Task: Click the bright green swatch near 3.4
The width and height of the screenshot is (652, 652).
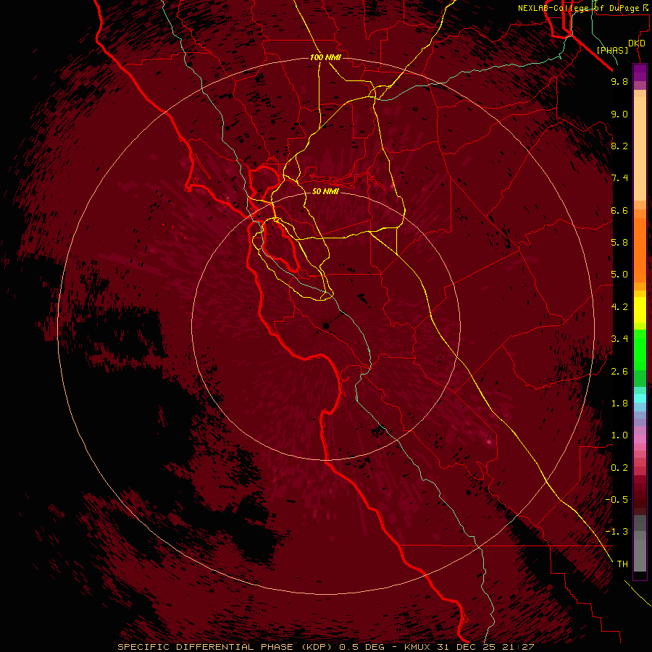Action: tap(640, 349)
